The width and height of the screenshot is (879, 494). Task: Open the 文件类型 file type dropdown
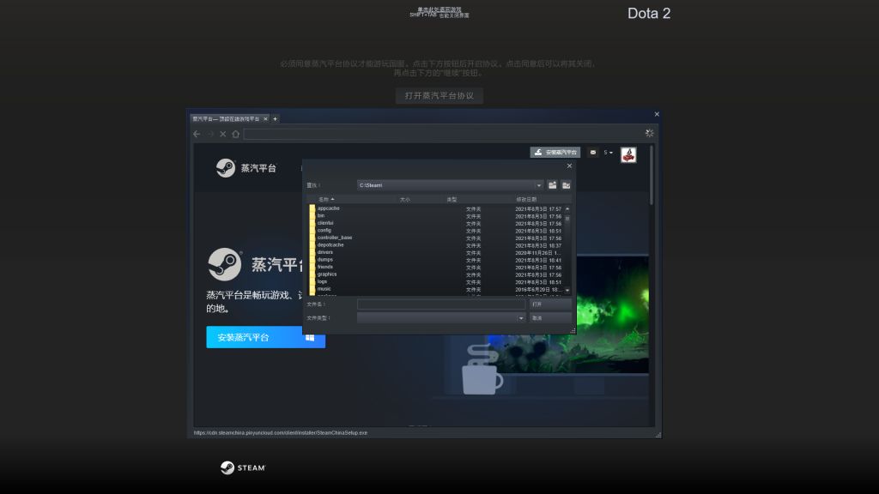(520, 317)
